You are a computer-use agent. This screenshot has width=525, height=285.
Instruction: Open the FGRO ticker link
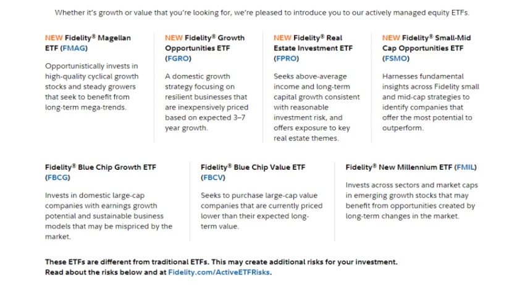[x=178, y=58]
